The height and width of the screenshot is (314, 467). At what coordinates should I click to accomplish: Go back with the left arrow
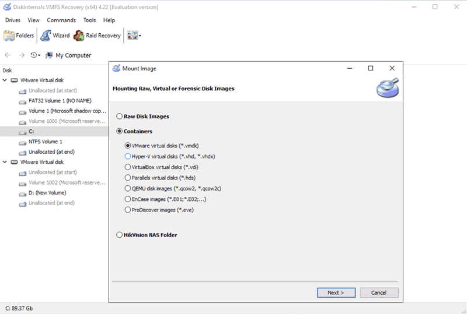coord(8,55)
